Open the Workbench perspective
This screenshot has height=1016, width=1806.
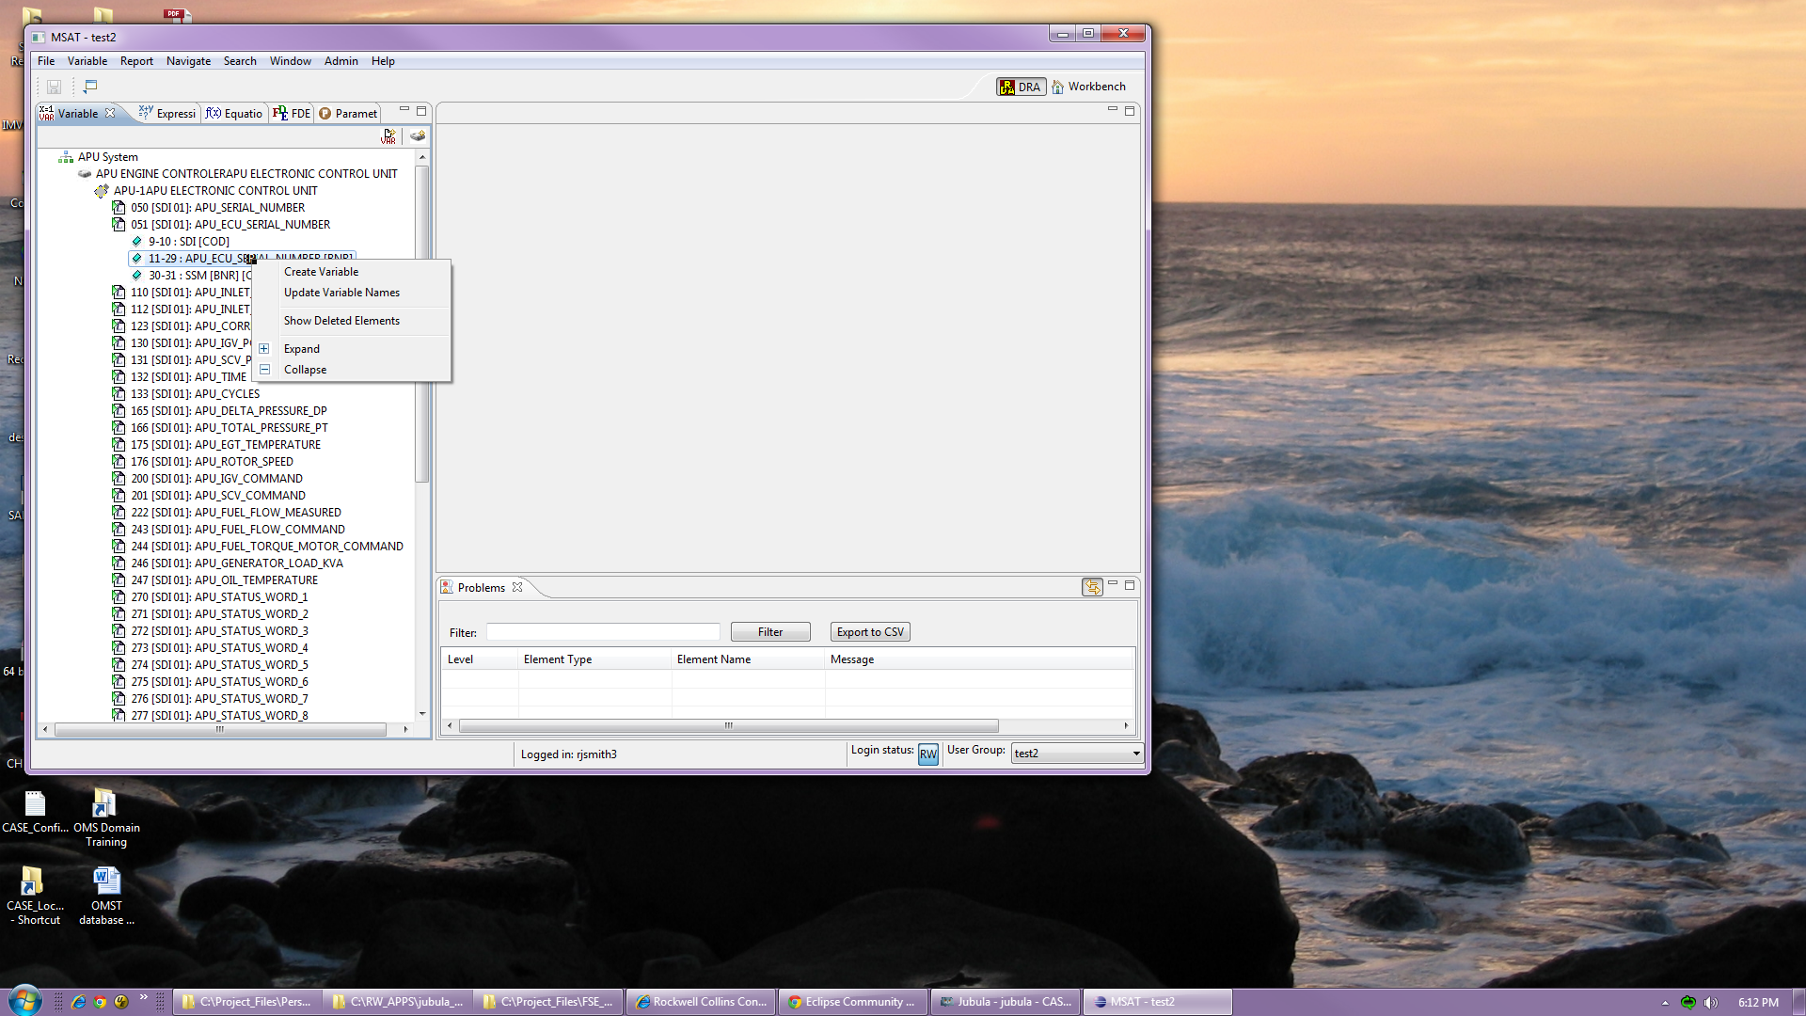point(1088,87)
